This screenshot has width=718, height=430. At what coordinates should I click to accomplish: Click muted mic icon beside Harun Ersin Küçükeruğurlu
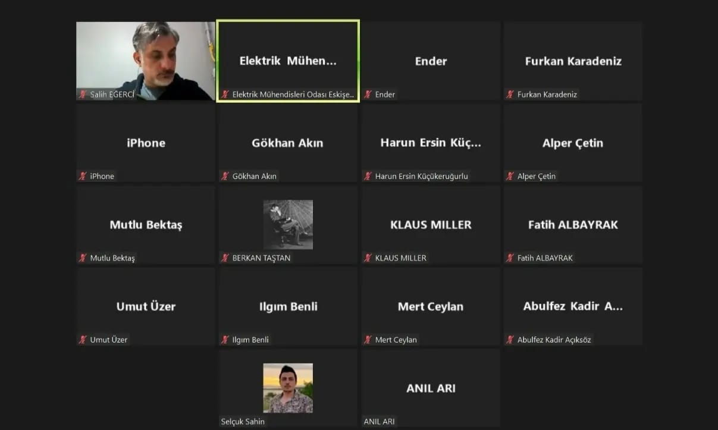(368, 176)
